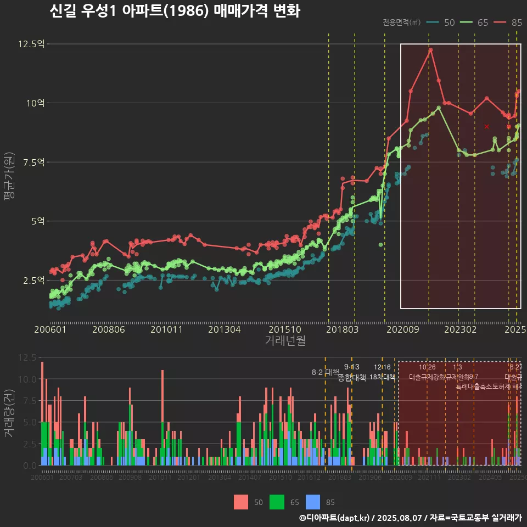Click the 10.0 volume axis label
527x527 pixels.
pos(27,379)
